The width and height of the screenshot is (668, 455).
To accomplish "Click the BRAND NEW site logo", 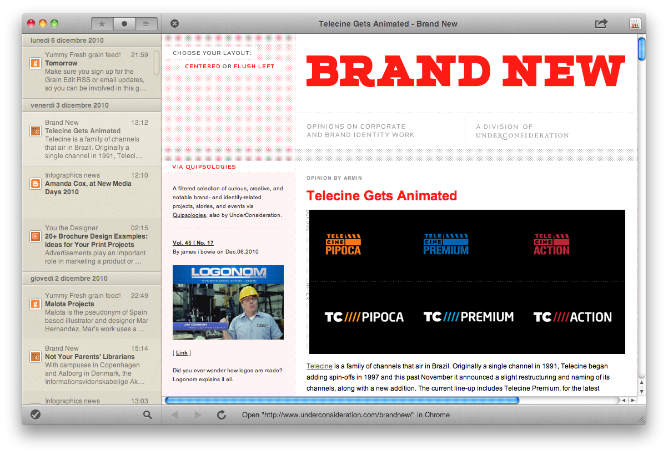I will [x=466, y=71].
